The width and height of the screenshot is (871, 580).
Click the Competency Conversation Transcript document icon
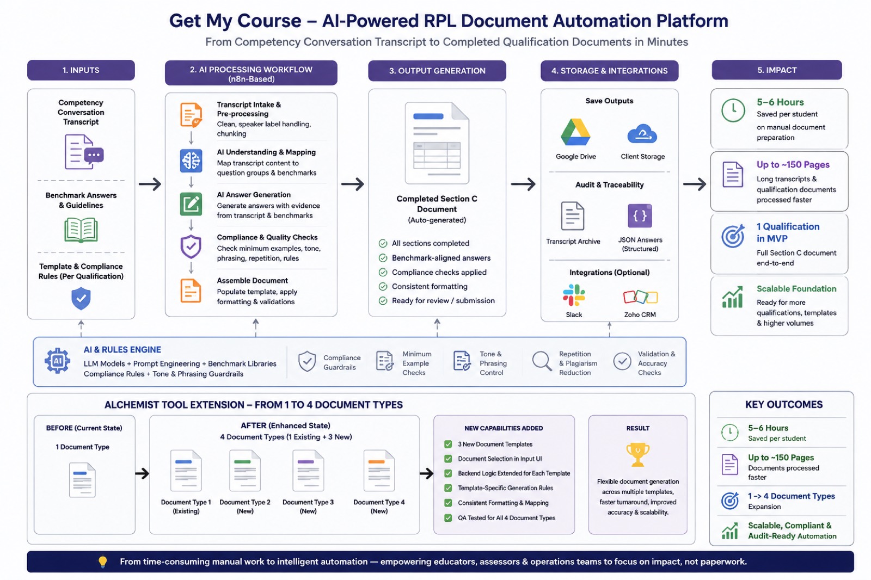tap(84, 152)
